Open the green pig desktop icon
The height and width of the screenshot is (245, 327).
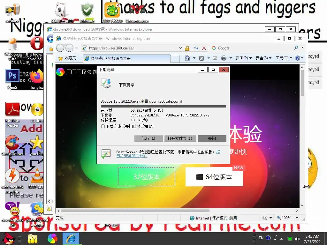pos(112,13)
